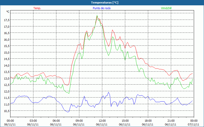Click the 15,0 y-axis value
204x127 pixels.
7,53
